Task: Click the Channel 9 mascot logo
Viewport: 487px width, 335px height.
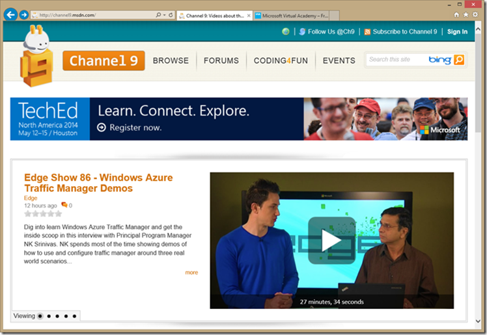Action: coord(36,56)
